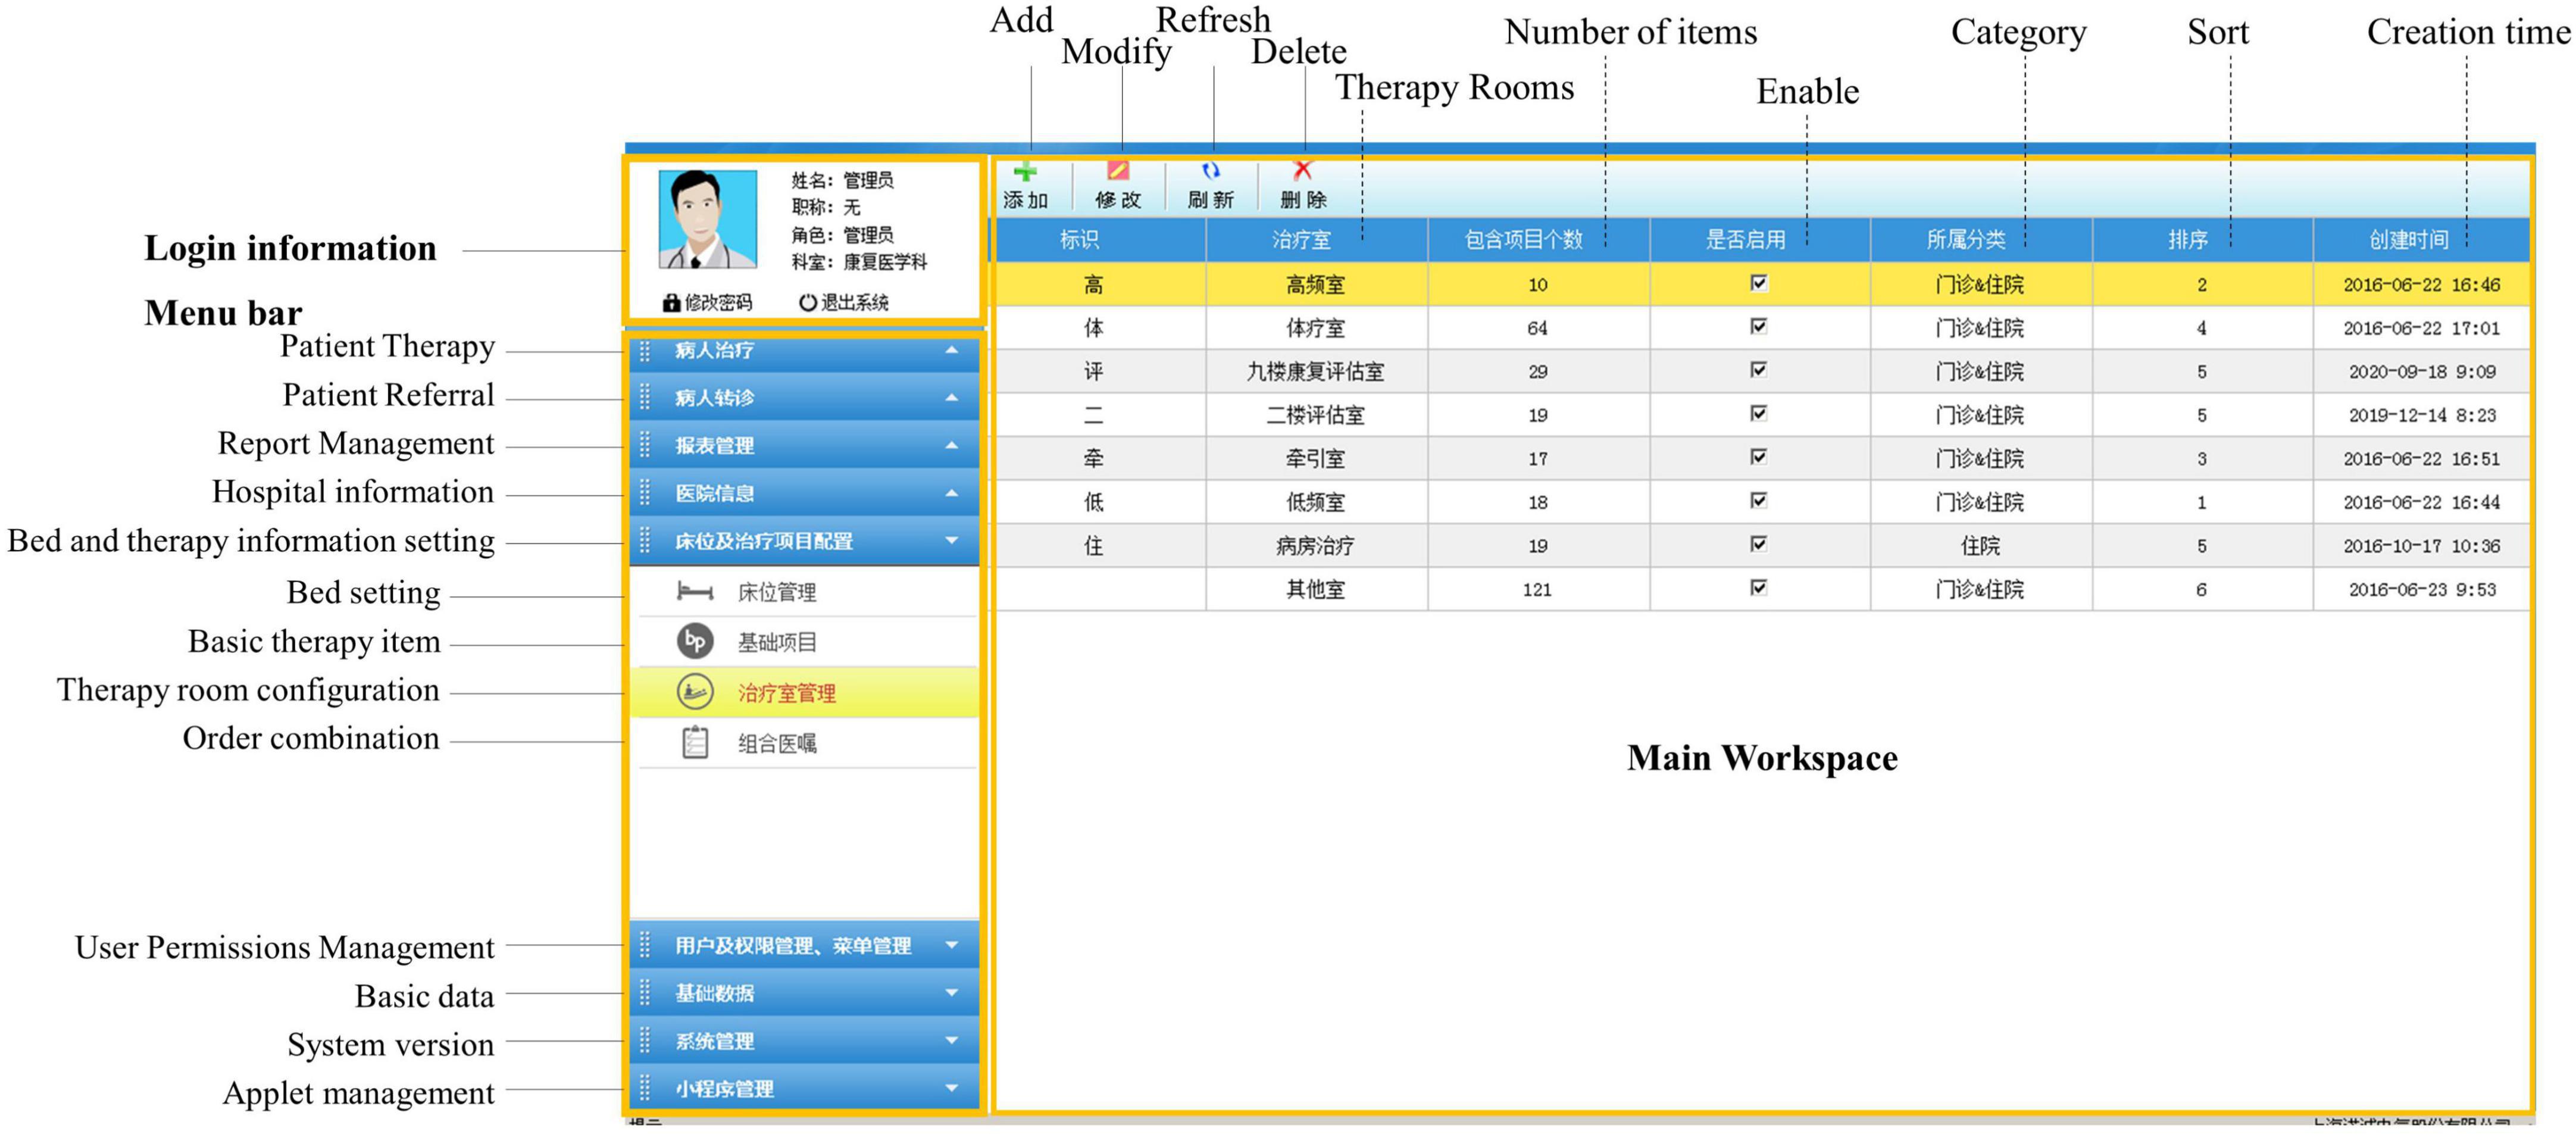Click the red X 删除 (Delete) icon

pos(1302,171)
